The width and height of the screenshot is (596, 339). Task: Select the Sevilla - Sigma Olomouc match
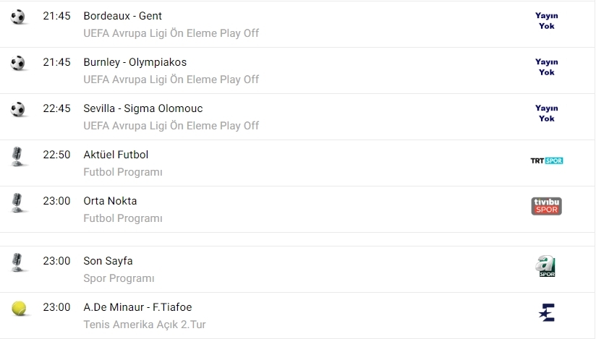143,108
